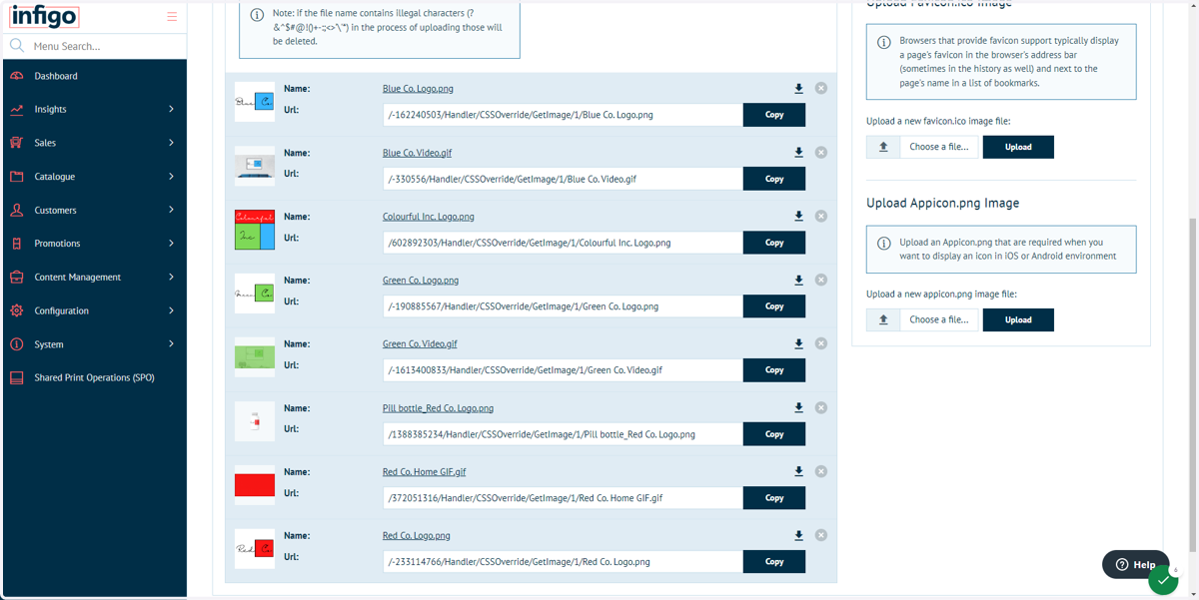Click the Shared Print Operations icon

[17, 377]
